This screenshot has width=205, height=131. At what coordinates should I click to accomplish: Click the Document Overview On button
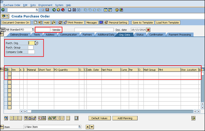[16, 23]
